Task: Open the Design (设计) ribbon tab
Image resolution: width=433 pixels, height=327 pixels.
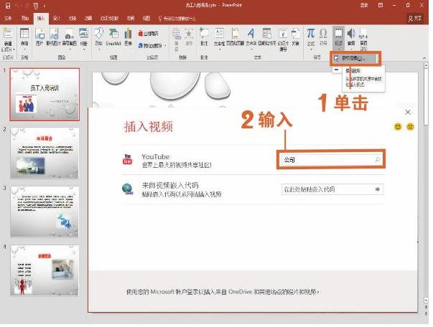Action: [x=57, y=18]
